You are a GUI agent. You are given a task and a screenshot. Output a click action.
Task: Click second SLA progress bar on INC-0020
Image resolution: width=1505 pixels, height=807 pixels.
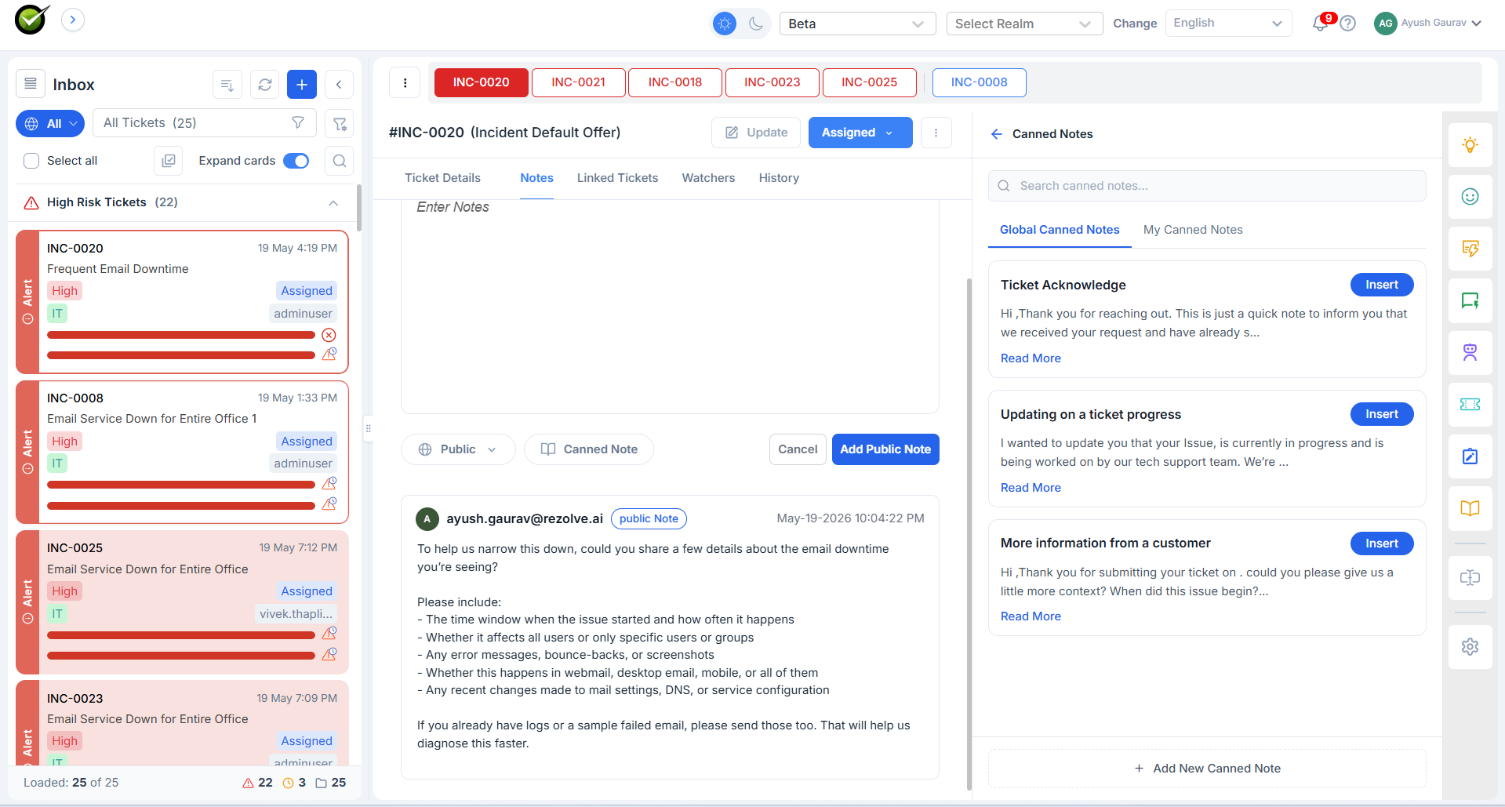pyautogui.click(x=181, y=355)
